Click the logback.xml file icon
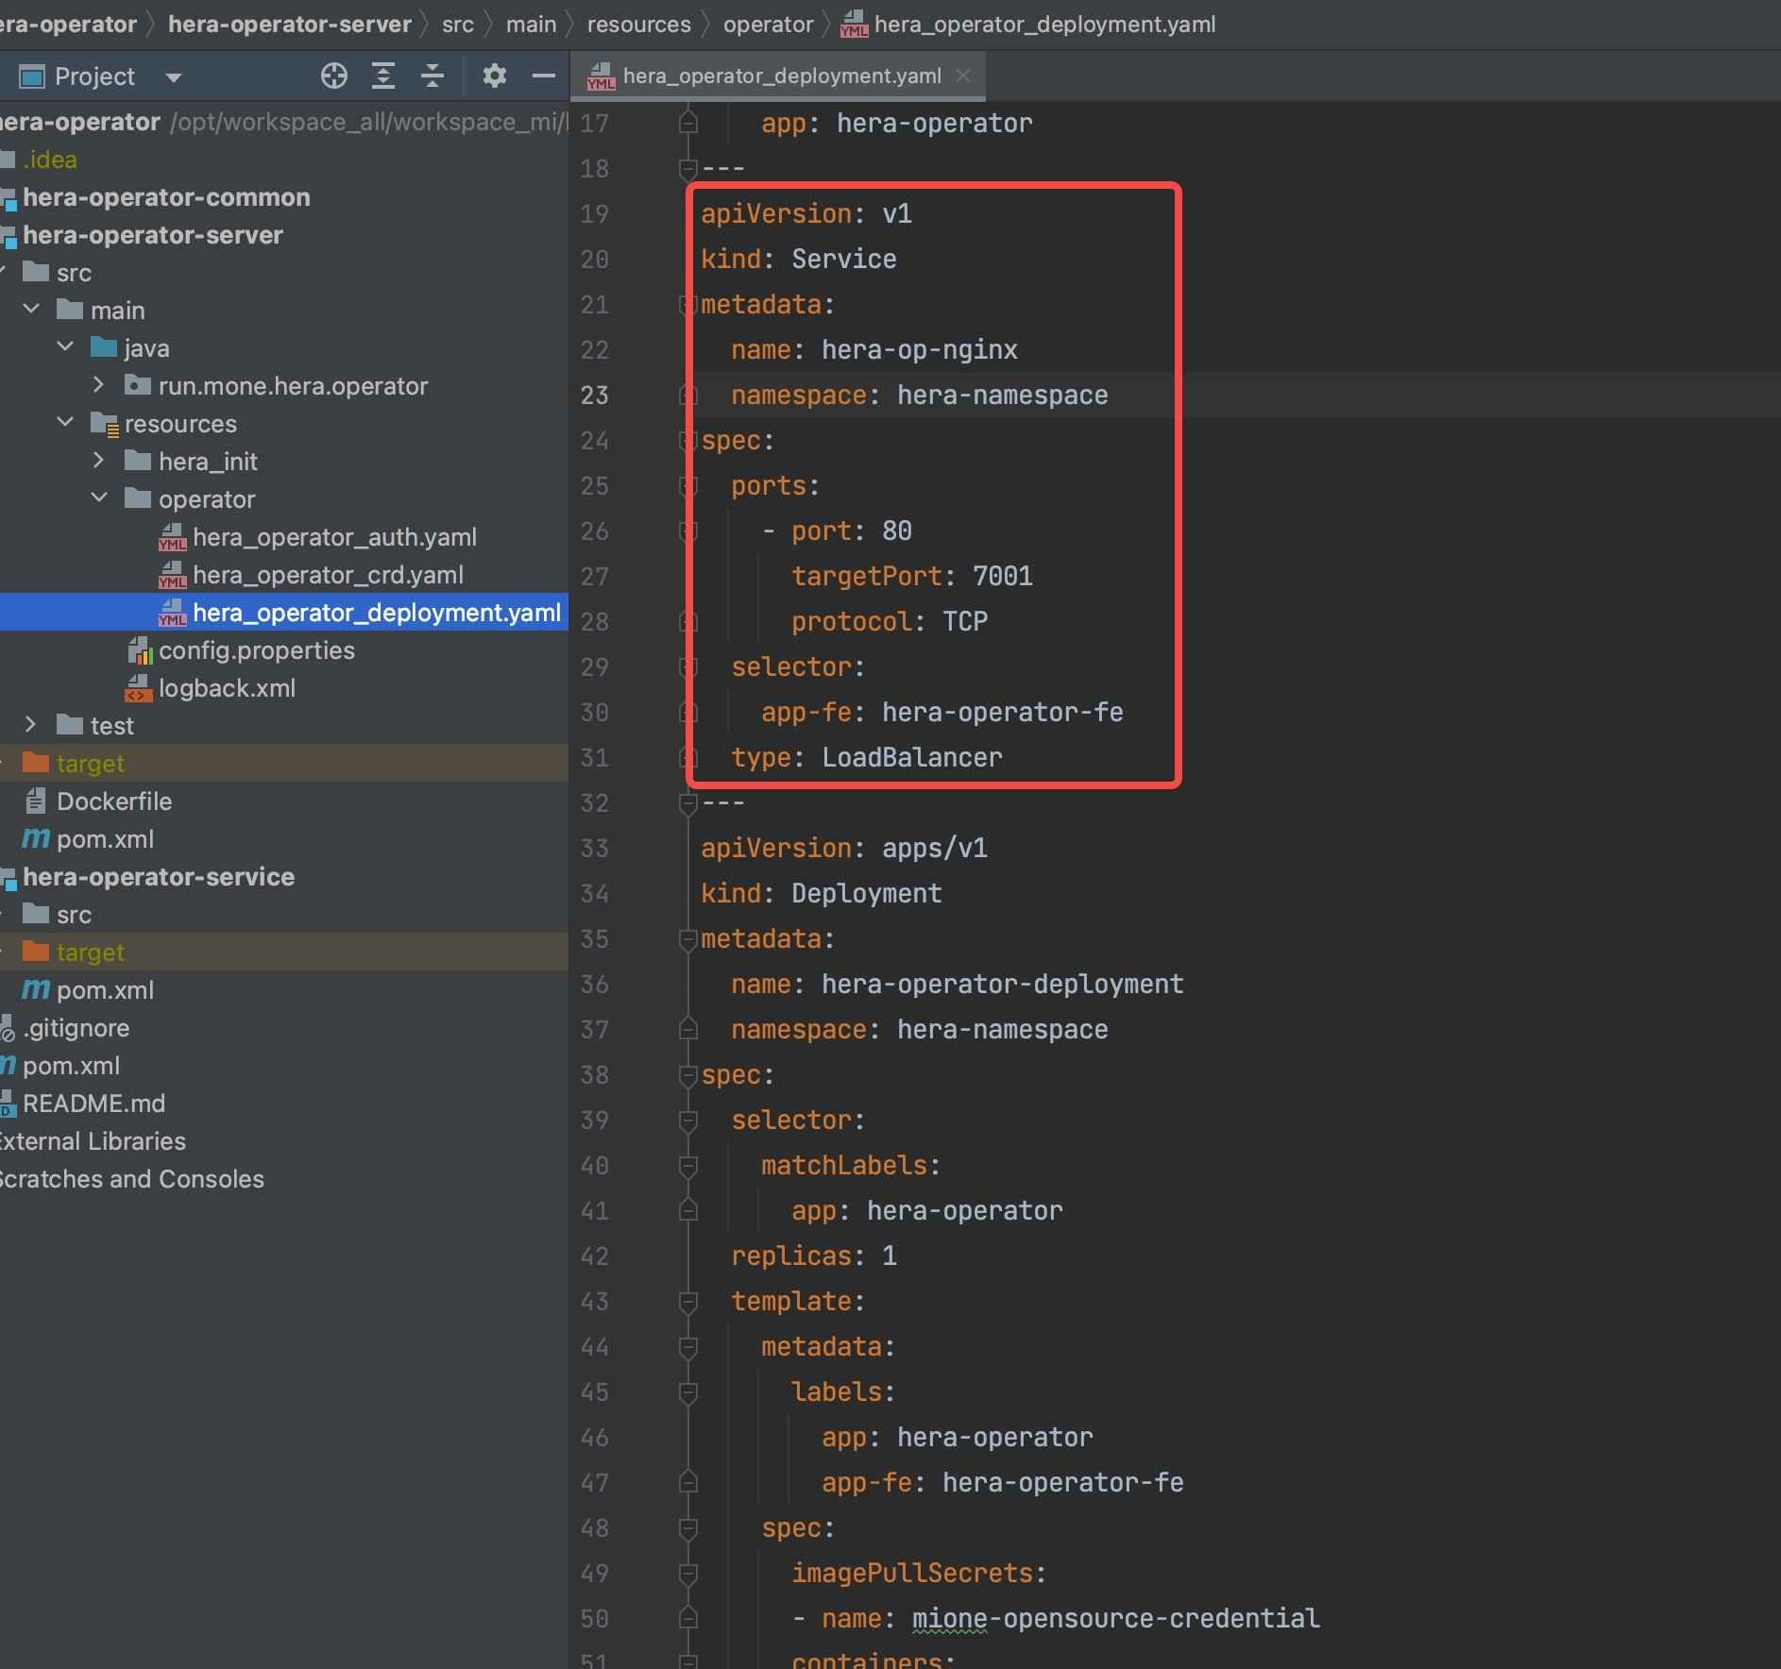Viewport: 1781px width, 1669px height. tap(139, 688)
